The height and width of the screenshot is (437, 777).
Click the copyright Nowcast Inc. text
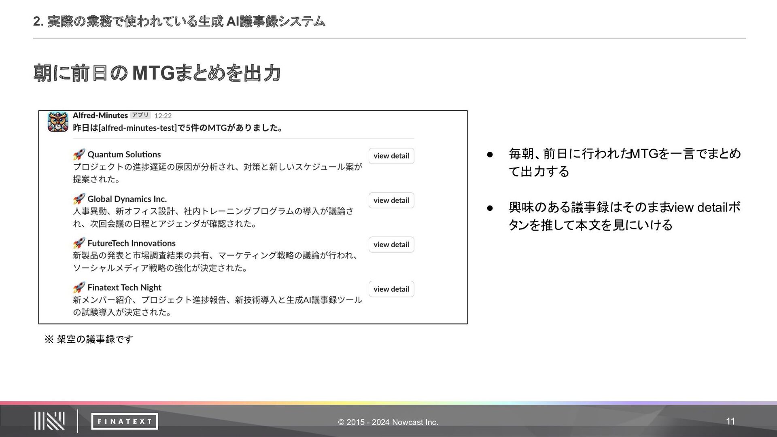388,422
